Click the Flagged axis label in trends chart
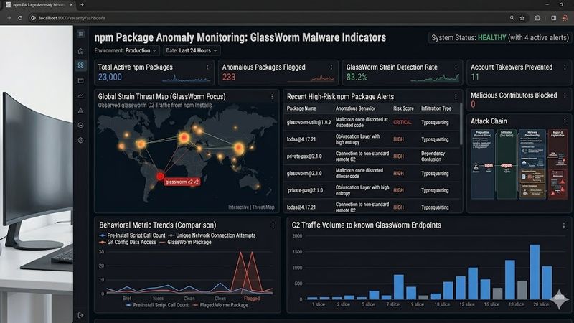Image resolution: width=574 pixels, height=323 pixels. 252,299
